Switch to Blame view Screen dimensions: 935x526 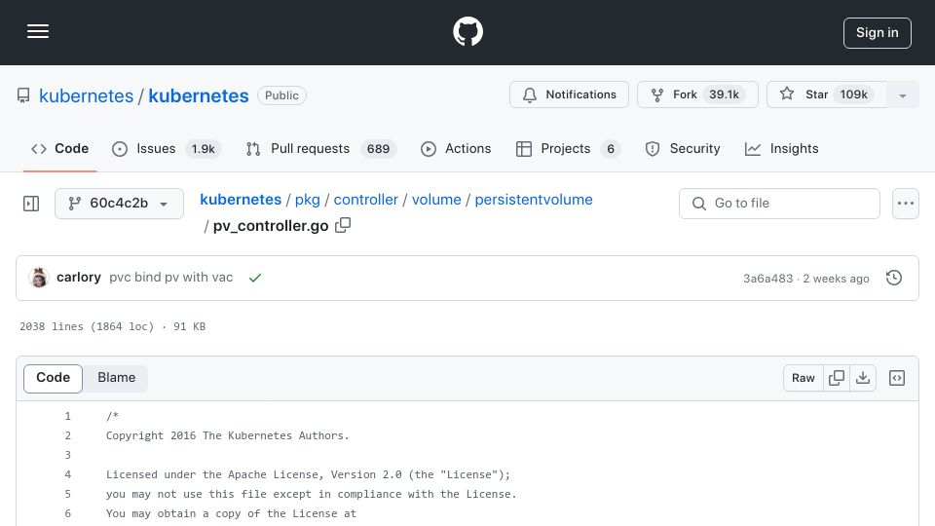point(116,378)
